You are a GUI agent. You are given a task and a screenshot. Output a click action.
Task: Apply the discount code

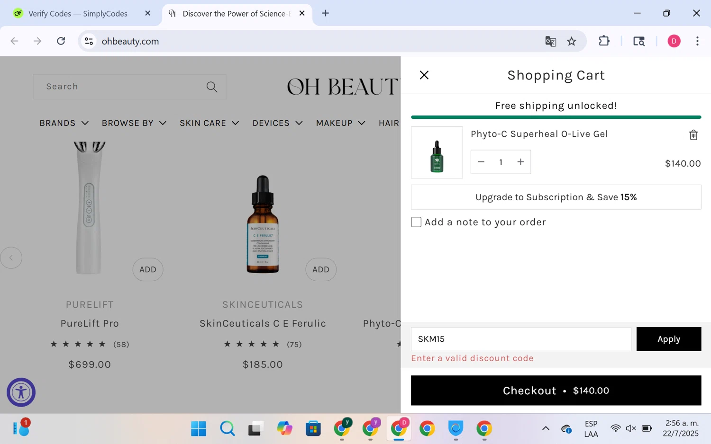point(668,339)
